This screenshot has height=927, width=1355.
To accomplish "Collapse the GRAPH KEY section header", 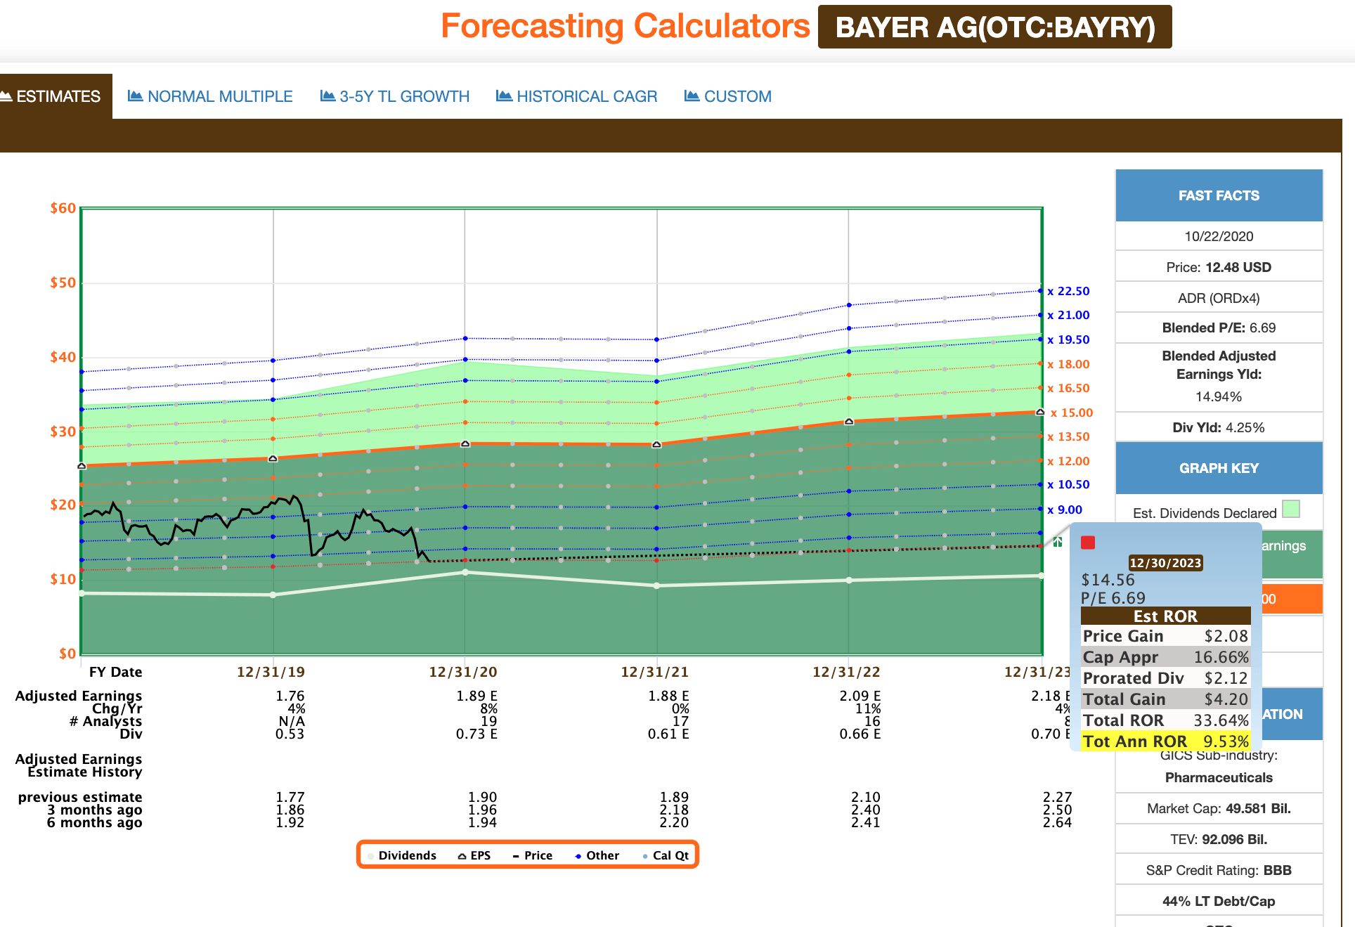I will [1218, 467].
